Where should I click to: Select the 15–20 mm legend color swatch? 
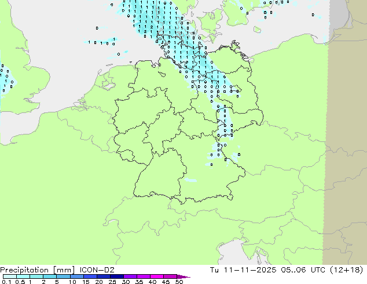90,276
